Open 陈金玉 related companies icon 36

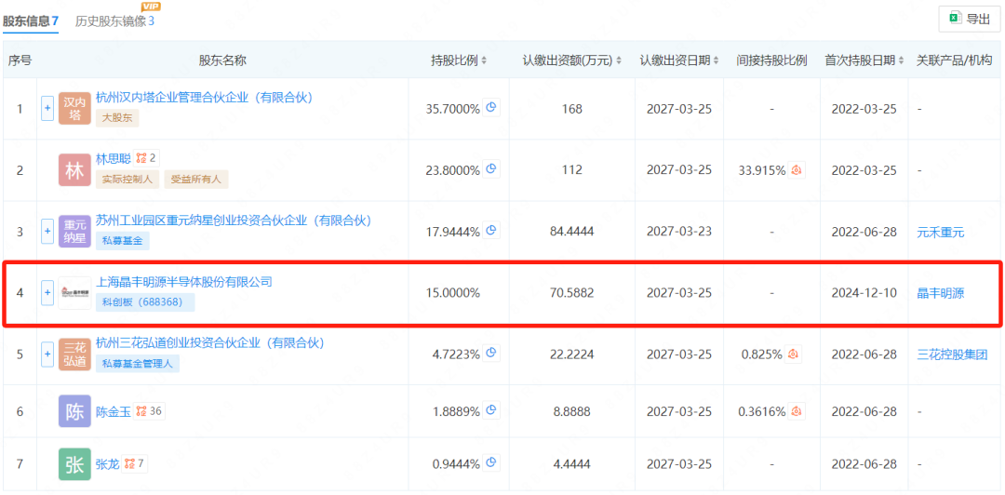149,411
